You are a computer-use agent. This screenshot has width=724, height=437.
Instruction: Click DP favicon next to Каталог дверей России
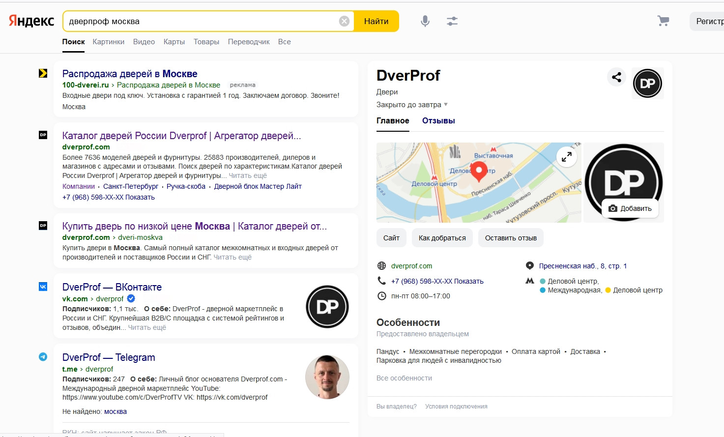[43, 135]
